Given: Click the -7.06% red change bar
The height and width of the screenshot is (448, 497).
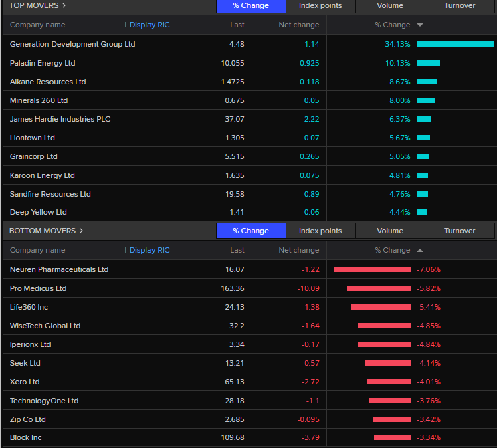Looking at the screenshot, I should pyautogui.click(x=372, y=269).
